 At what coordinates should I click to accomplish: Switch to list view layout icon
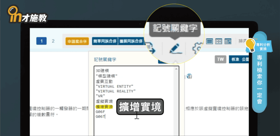[x=209, y=41]
